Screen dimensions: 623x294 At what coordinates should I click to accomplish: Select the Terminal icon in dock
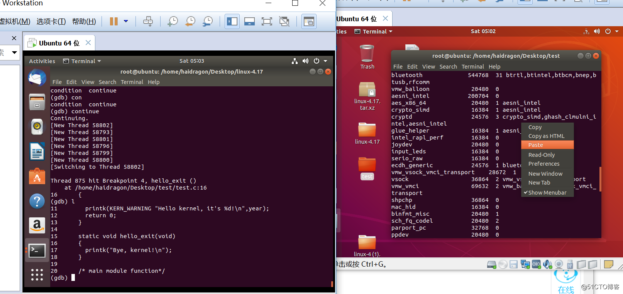[37, 250]
